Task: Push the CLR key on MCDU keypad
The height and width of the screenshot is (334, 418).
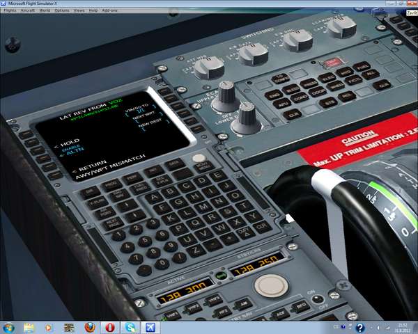Action: click(x=261, y=226)
